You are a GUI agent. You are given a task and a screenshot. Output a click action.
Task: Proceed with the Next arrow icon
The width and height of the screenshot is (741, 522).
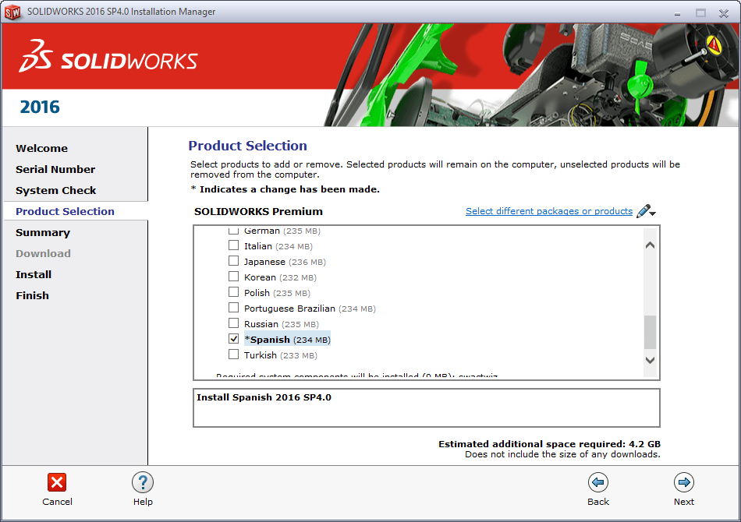coord(684,482)
